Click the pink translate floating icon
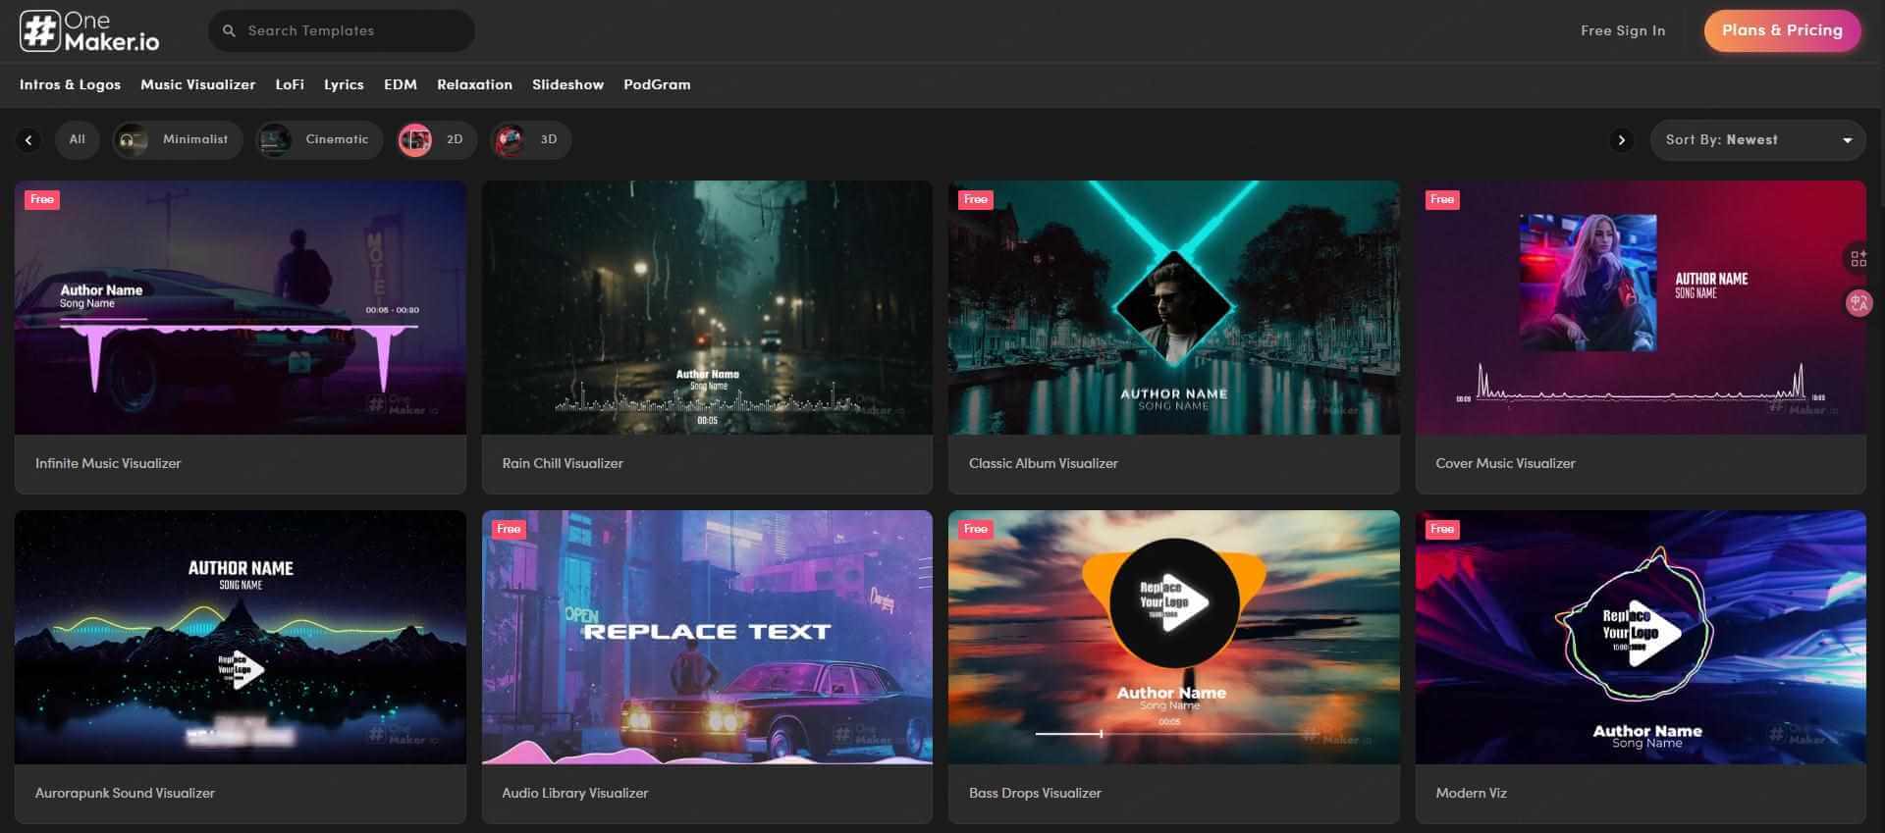This screenshot has height=833, width=1885. pos(1858,303)
